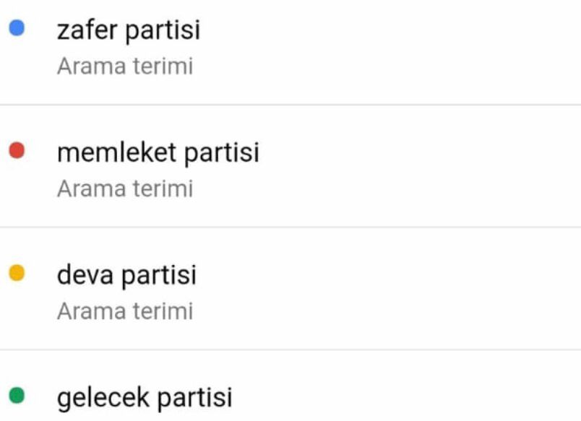Image resolution: width=581 pixels, height=421 pixels.
Task: Click the word zafer in the first term
Action: [x=87, y=30]
